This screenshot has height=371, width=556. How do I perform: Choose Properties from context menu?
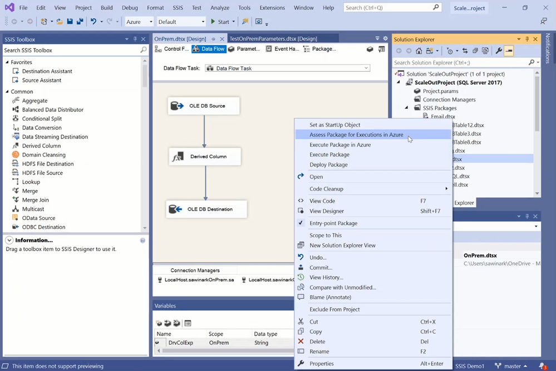click(x=373, y=364)
